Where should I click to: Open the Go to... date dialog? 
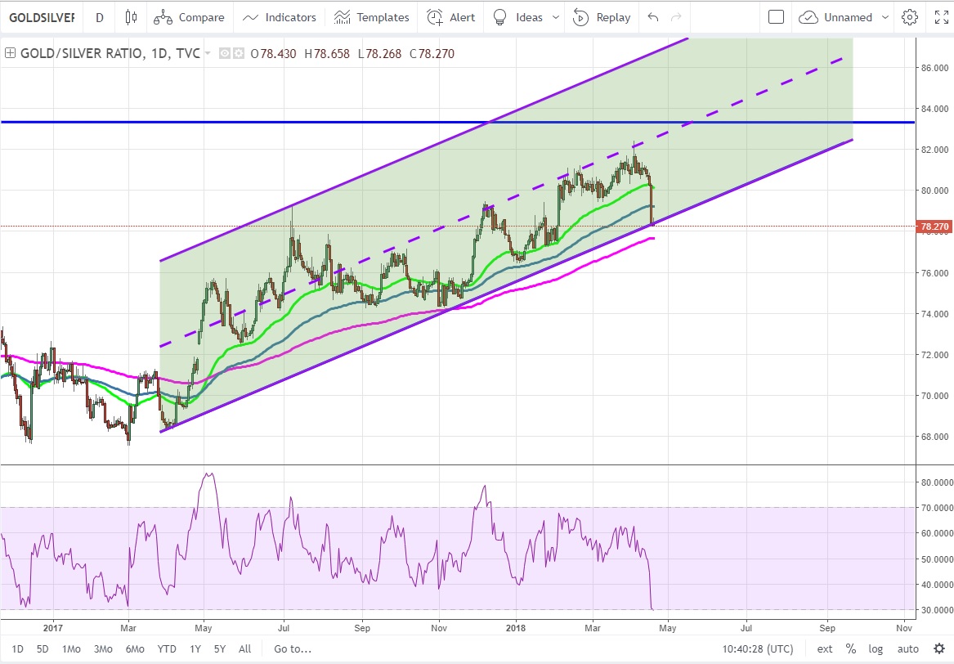point(293,648)
